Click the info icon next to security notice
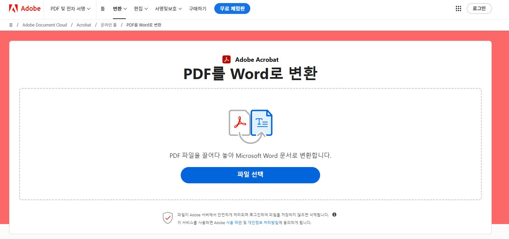The height and width of the screenshot is (239, 509). point(334,214)
